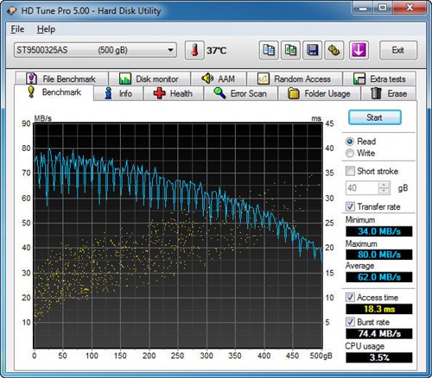Click the copy screenshot toolbar icon
Screen dimensions: 432x378
(x=290, y=50)
